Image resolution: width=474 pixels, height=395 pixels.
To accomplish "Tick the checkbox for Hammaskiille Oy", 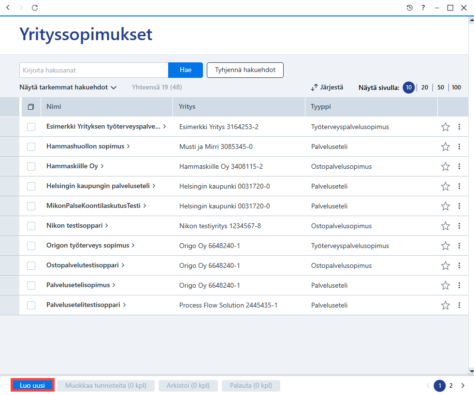I will pyautogui.click(x=31, y=167).
